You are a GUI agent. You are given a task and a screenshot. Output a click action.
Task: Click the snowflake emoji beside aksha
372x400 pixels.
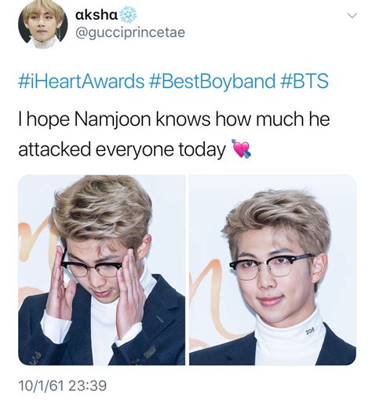(128, 16)
